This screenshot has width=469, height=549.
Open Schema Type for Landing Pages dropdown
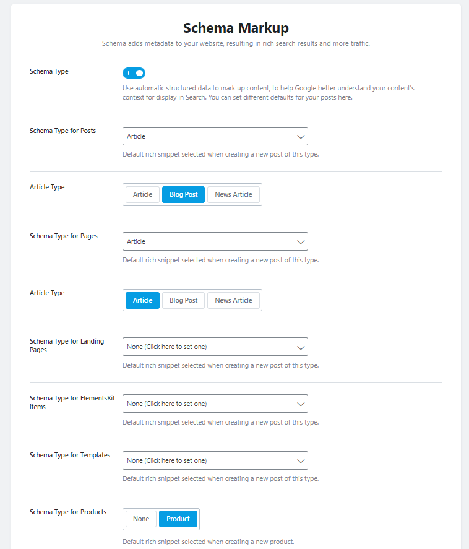pyautogui.click(x=215, y=347)
